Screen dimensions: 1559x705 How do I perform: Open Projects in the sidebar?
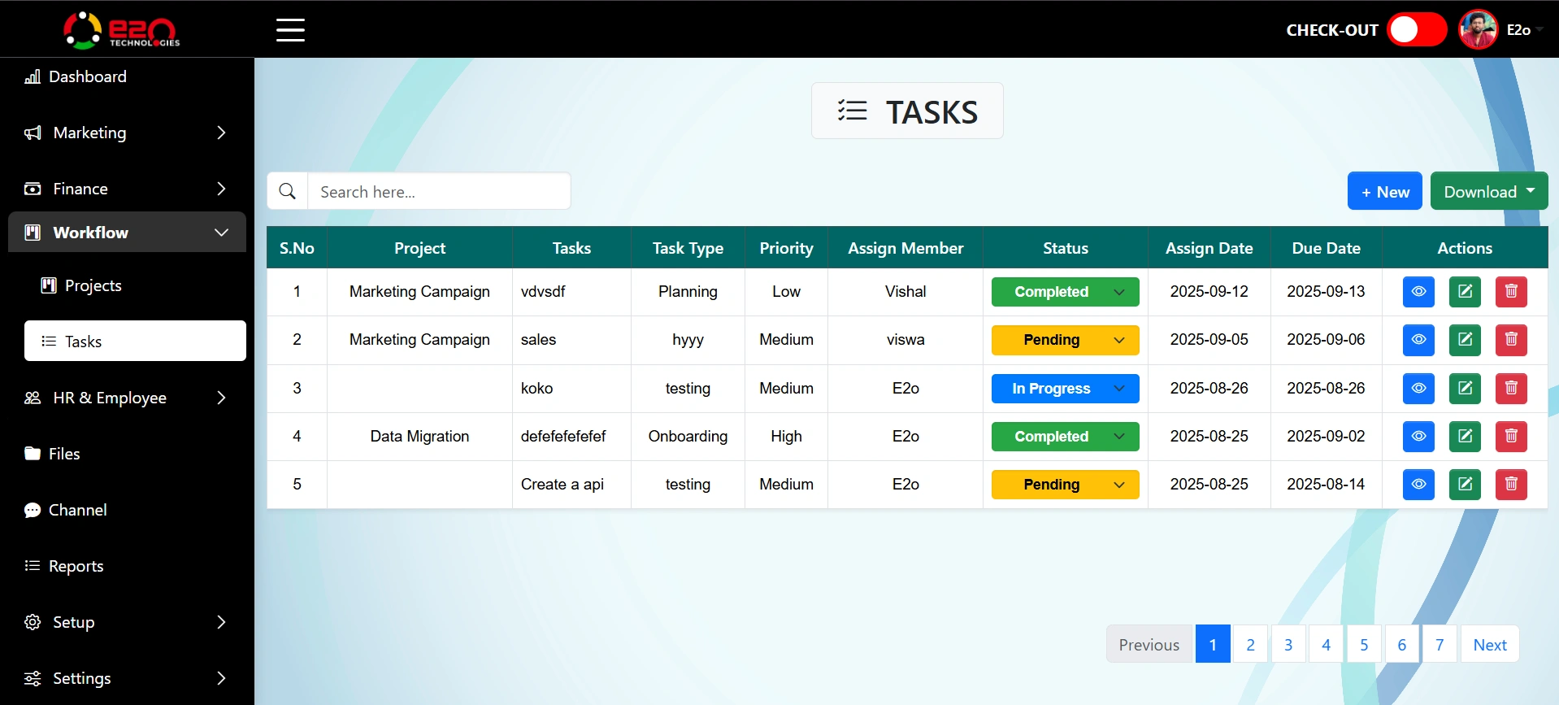point(93,285)
